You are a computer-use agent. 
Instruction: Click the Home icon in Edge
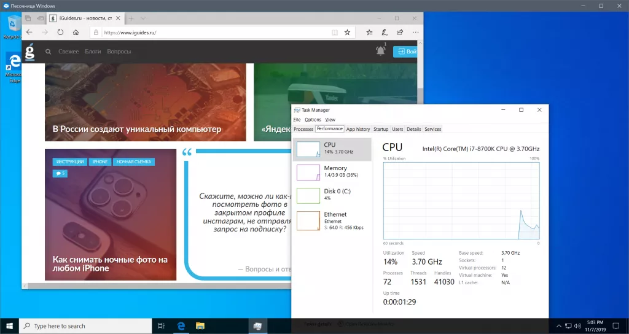[x=76, y=32]
